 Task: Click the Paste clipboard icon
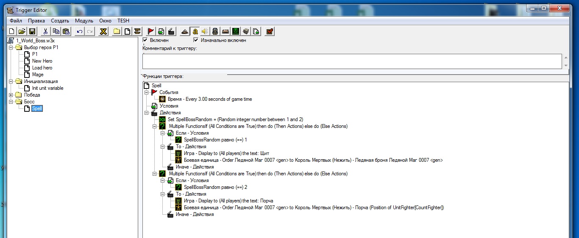[x=66, y=31]
